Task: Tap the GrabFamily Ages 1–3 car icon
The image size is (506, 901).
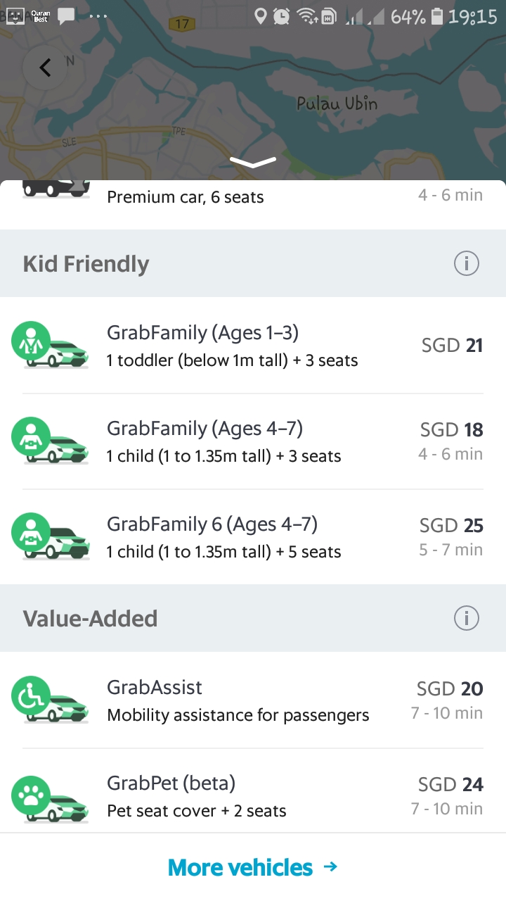Action: [x=51, y=345]
